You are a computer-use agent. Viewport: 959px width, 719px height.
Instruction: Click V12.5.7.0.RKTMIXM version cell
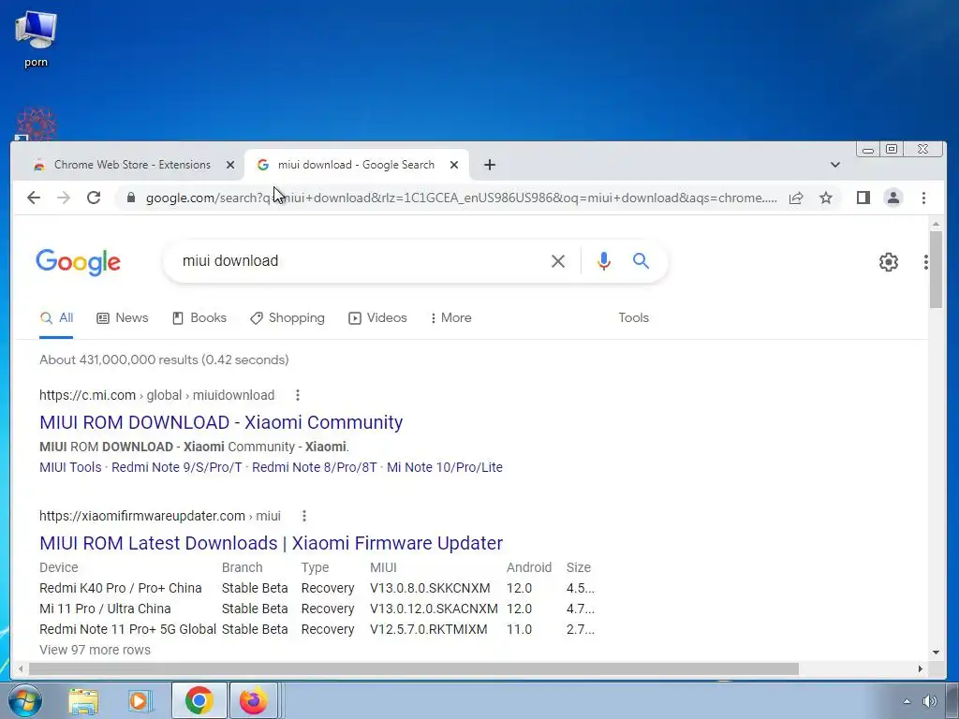click(429, 629)
